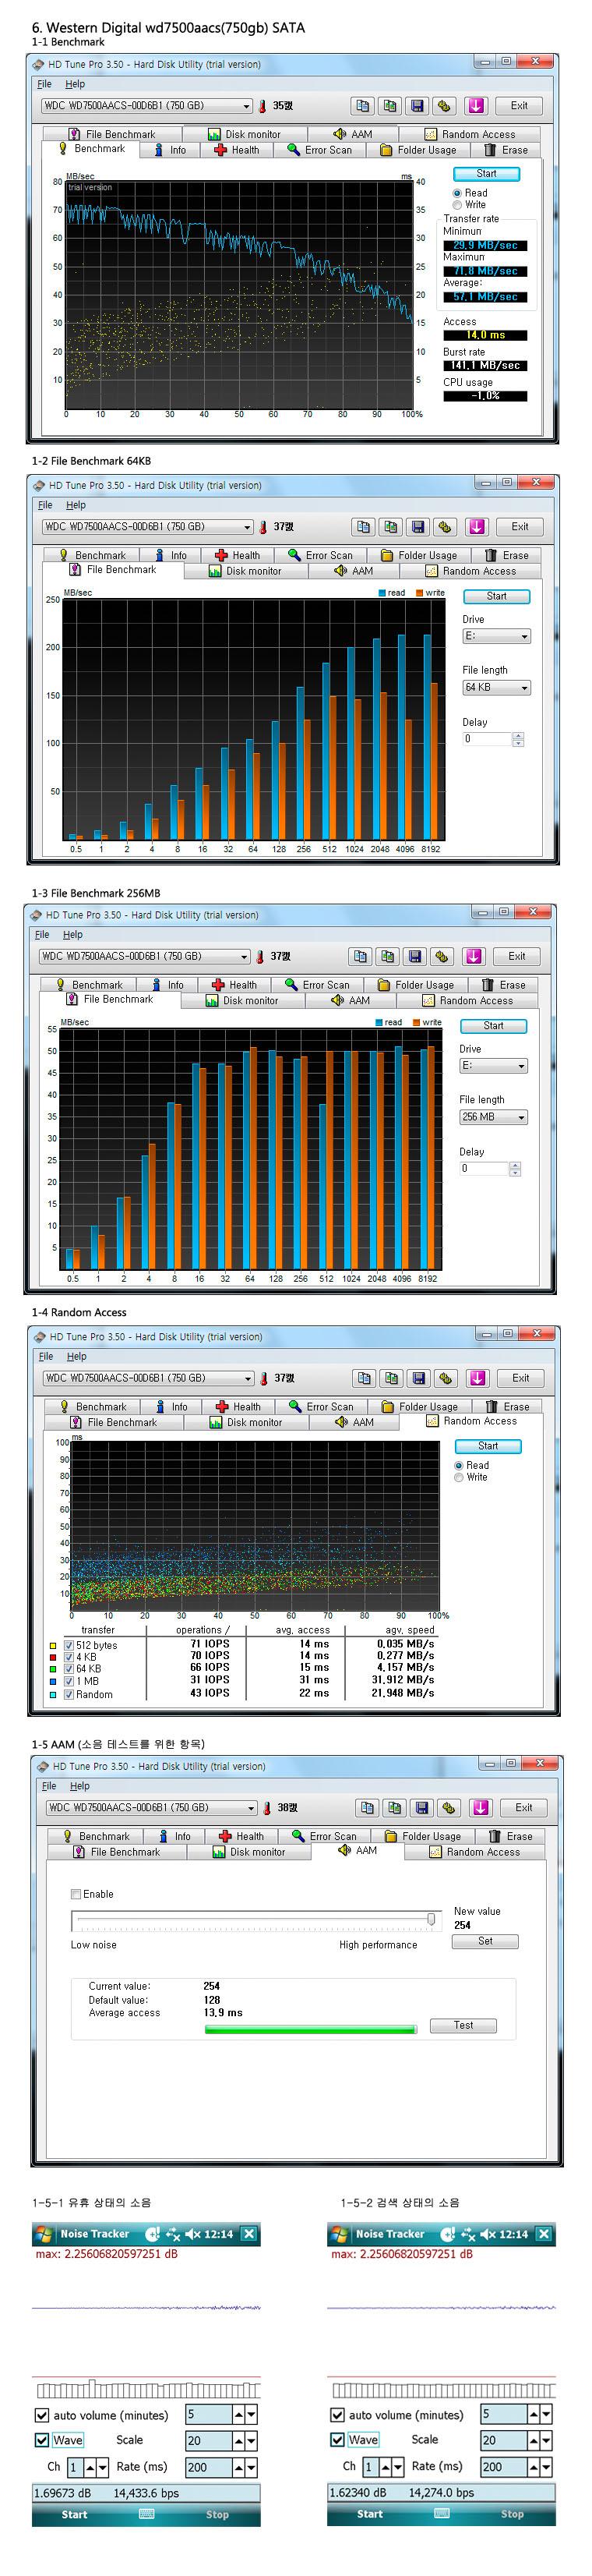
Task: Switch to Disk monitor tab in AAM window
Action: [x=248, y=1852]
